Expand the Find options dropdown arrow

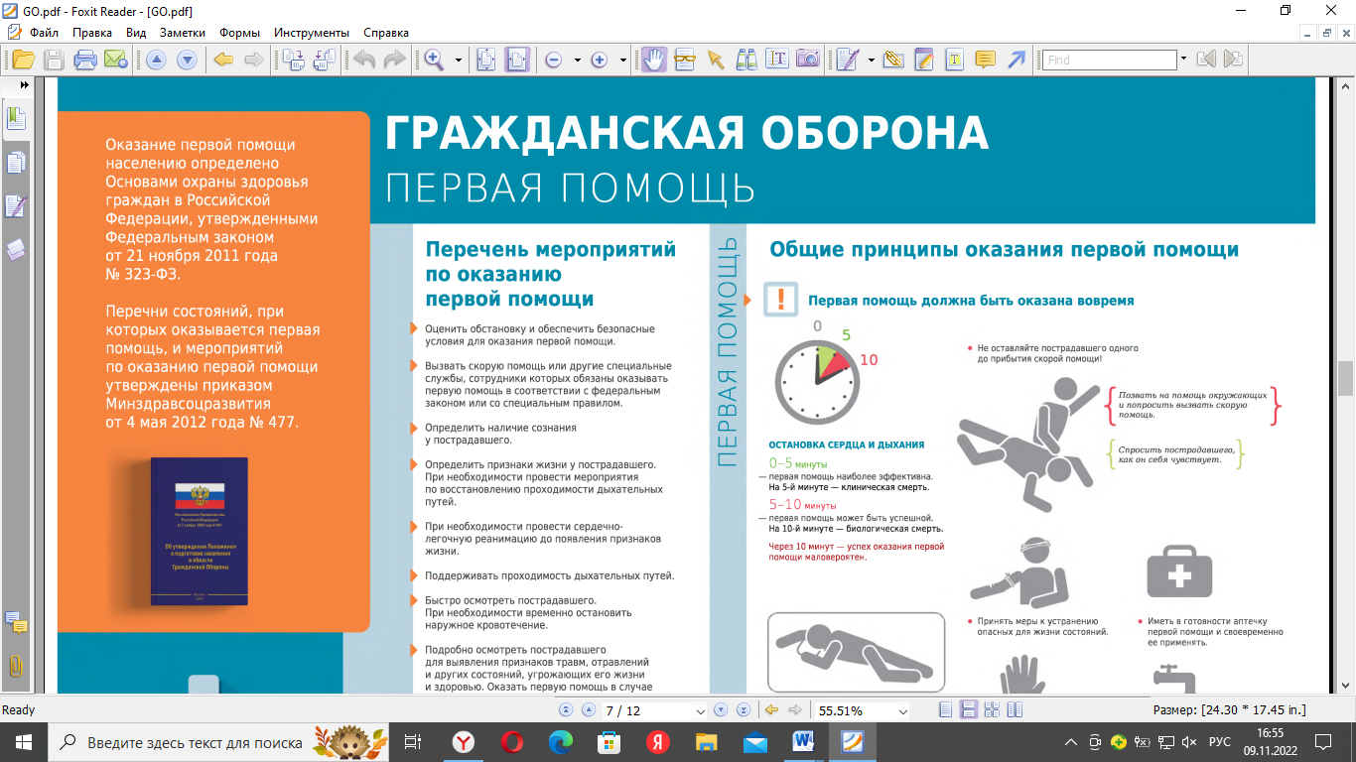tap(1183, 60)
